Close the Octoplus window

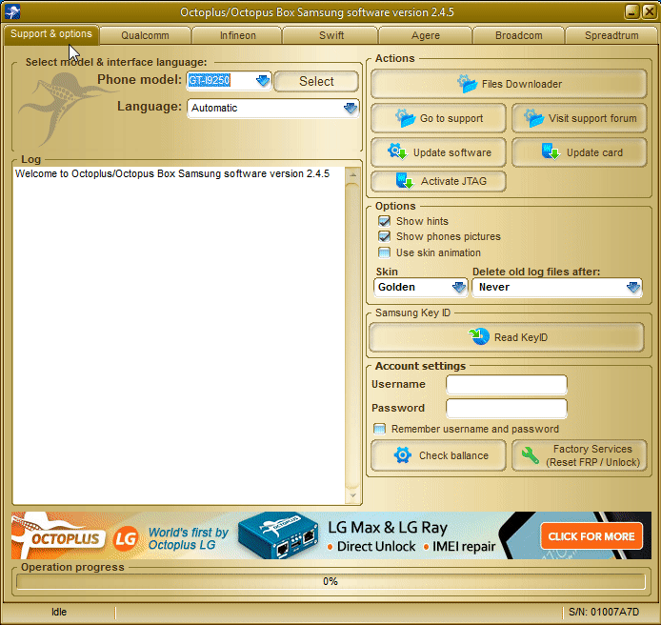[x=649, y=11]
